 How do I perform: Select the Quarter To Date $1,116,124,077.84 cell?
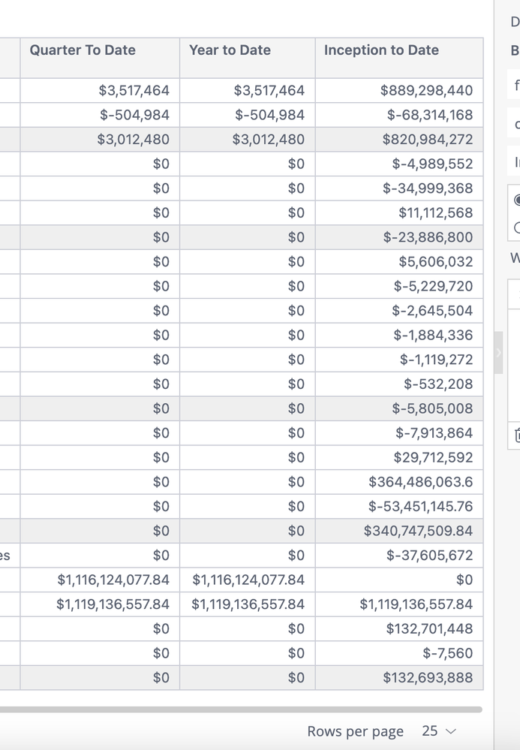point(113,580)
